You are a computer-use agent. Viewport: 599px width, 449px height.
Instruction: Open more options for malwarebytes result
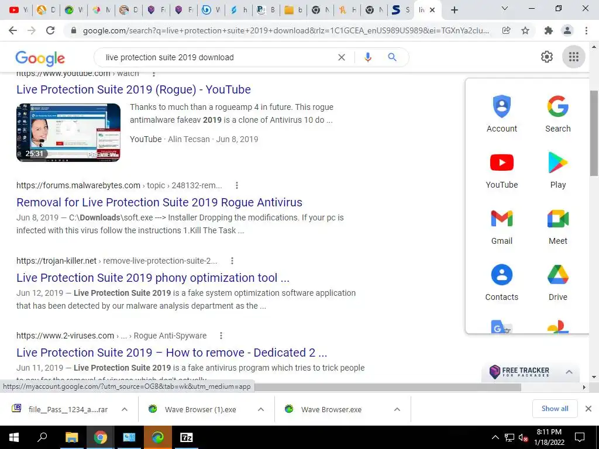pos(237,185)
